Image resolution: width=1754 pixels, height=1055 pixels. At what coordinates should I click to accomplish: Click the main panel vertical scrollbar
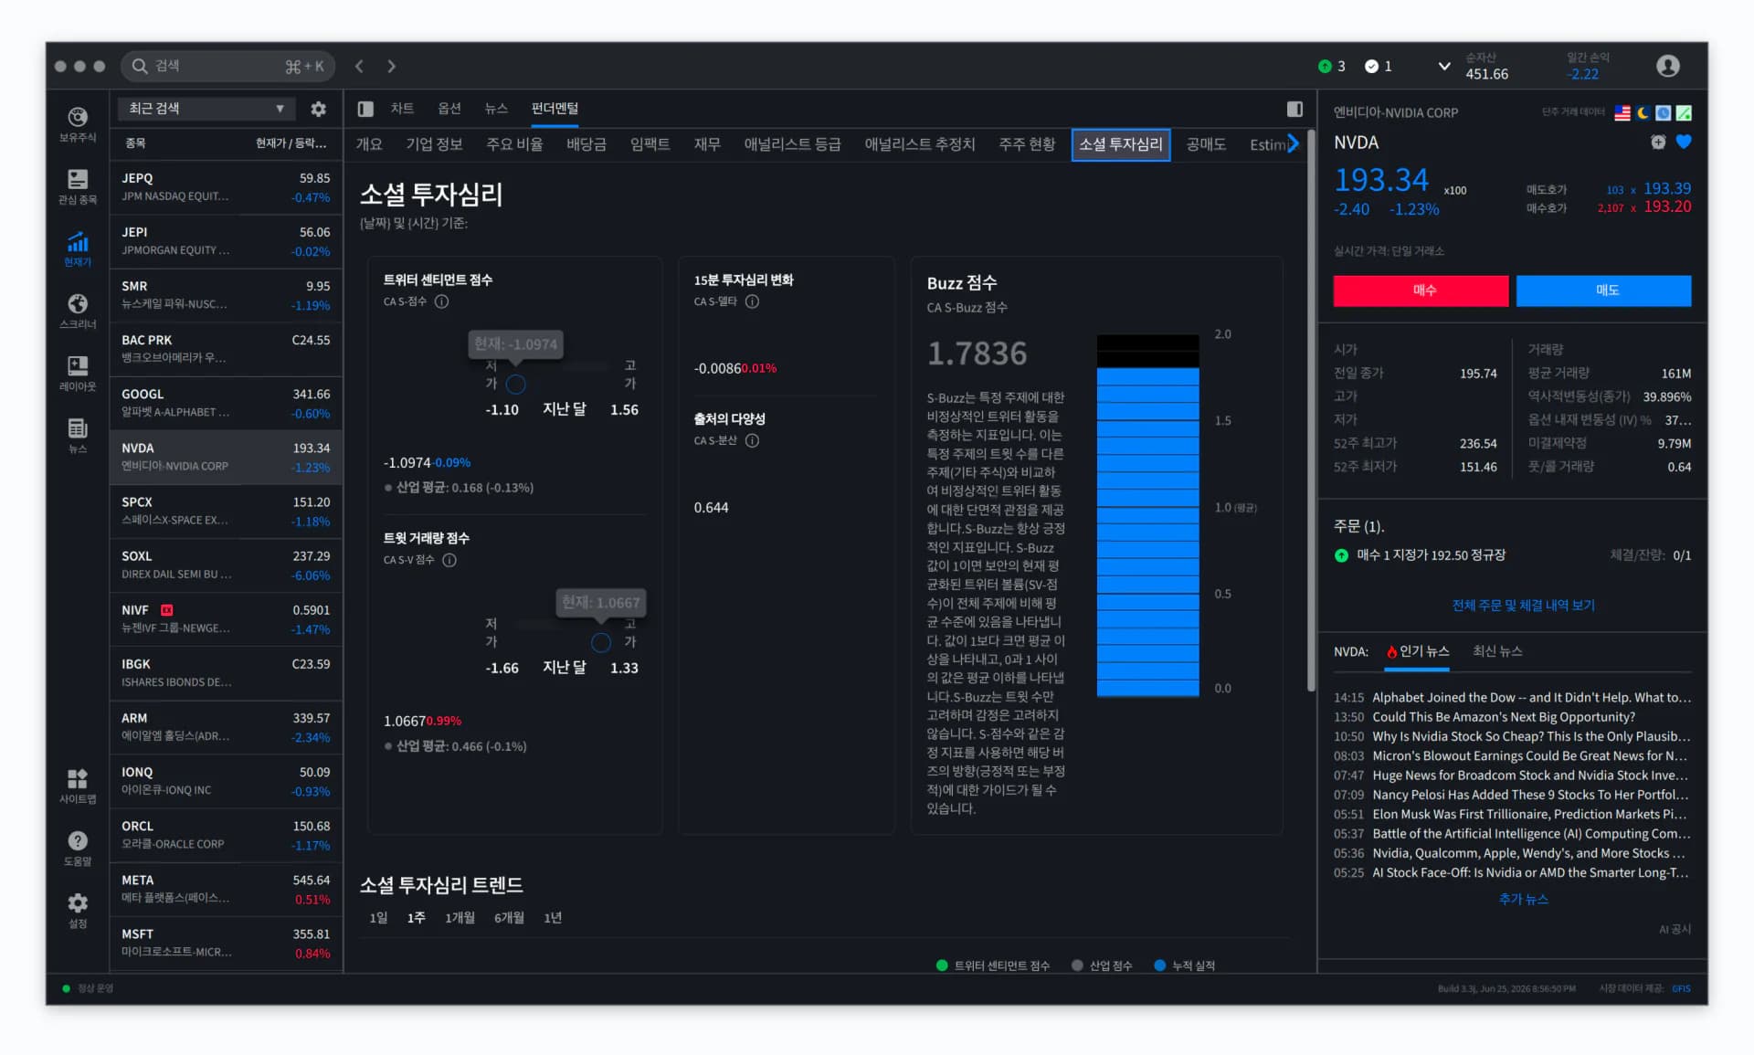pyautogui.click(x=1311, y=411)
